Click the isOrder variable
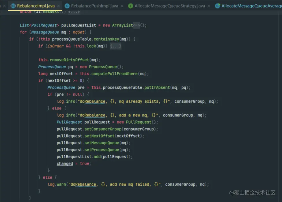282x202 pixels. (x=55, y=46)
